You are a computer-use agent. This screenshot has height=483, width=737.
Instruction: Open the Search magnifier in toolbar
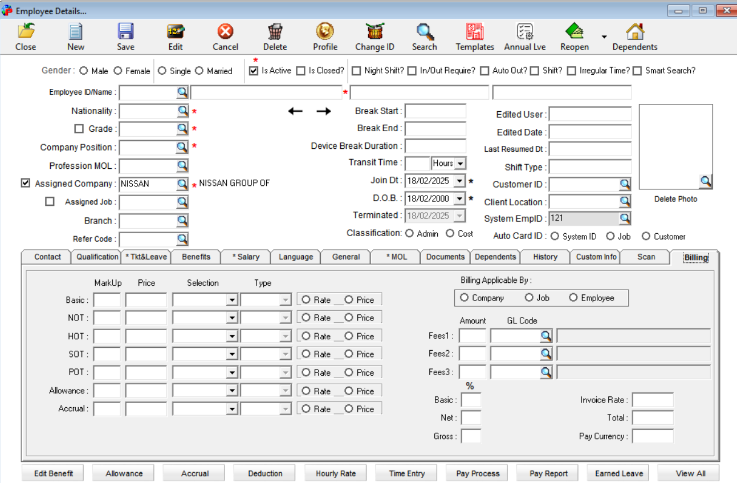(x=425, y=31)
